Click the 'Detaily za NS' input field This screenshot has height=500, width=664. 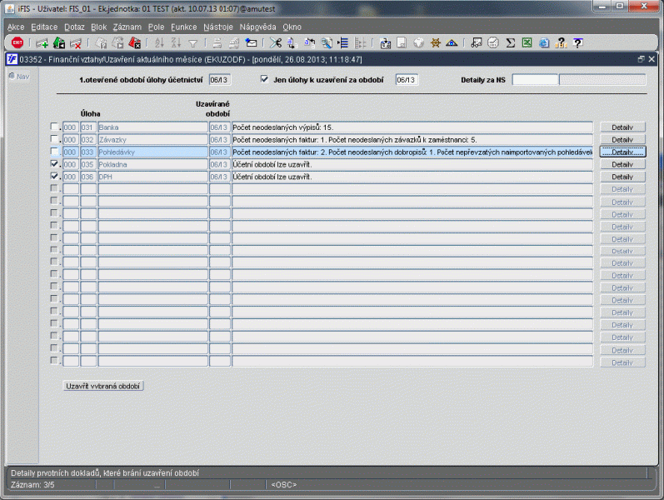(x=535, y=79)
